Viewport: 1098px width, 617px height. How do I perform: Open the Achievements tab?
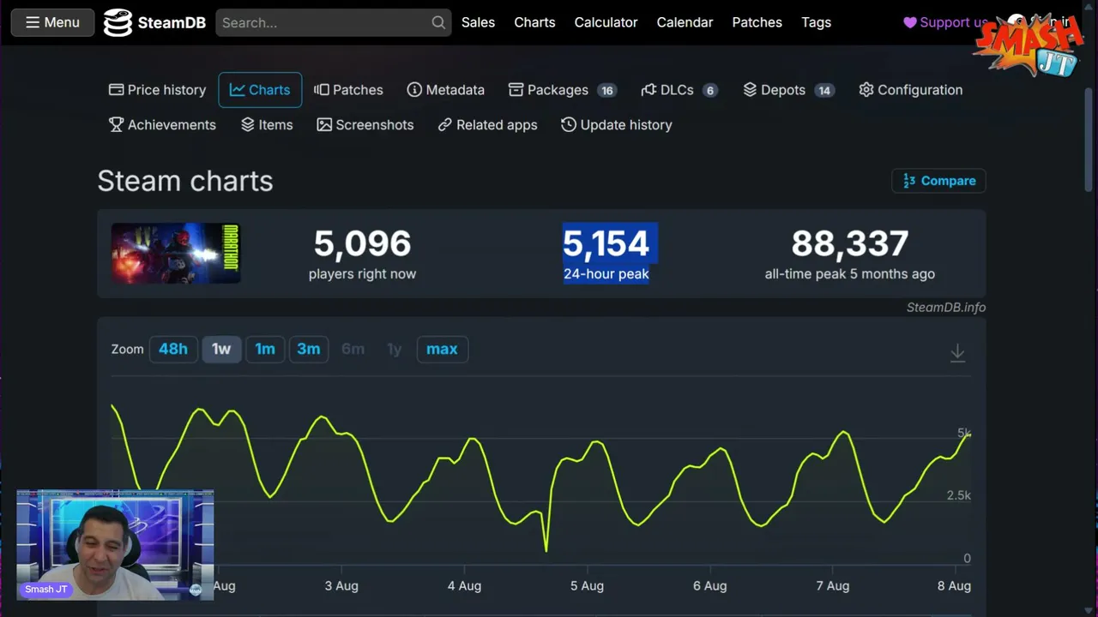coord(162,125)
